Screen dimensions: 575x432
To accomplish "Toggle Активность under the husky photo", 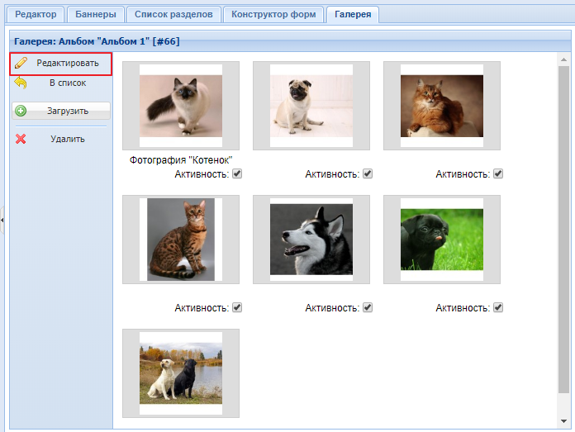I will pyautogui.click(x=368, y=308).
